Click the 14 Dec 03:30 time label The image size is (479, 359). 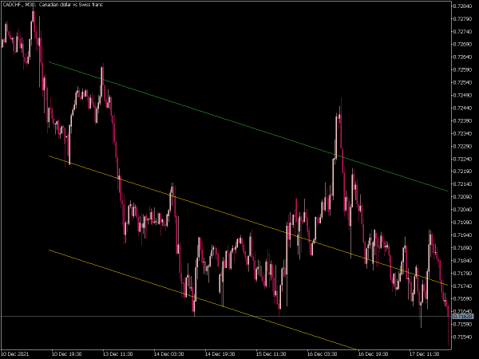point(169,352)
